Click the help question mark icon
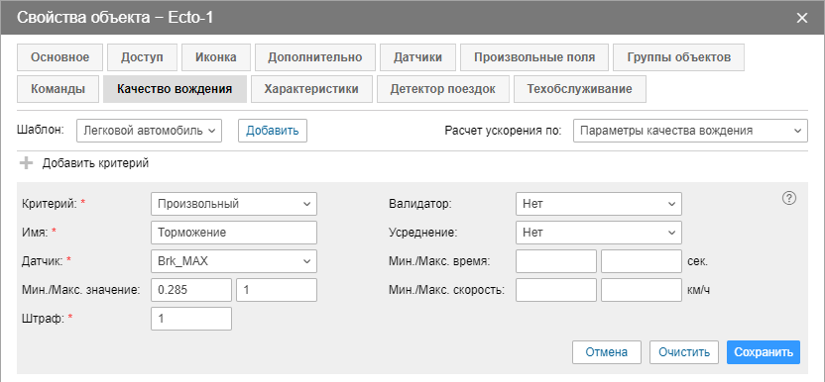Viewport: 825px width, 382px height. click(788, 198)
